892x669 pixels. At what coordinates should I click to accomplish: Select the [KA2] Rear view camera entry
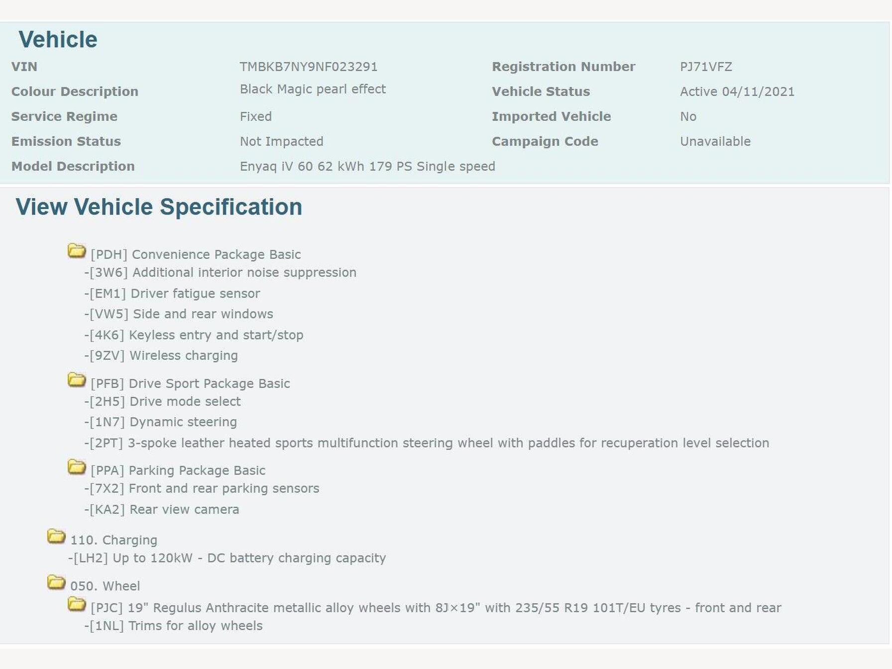coord(162,509)
